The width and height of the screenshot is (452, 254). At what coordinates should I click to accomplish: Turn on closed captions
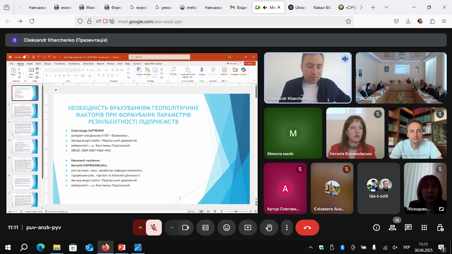click(205, 228)
